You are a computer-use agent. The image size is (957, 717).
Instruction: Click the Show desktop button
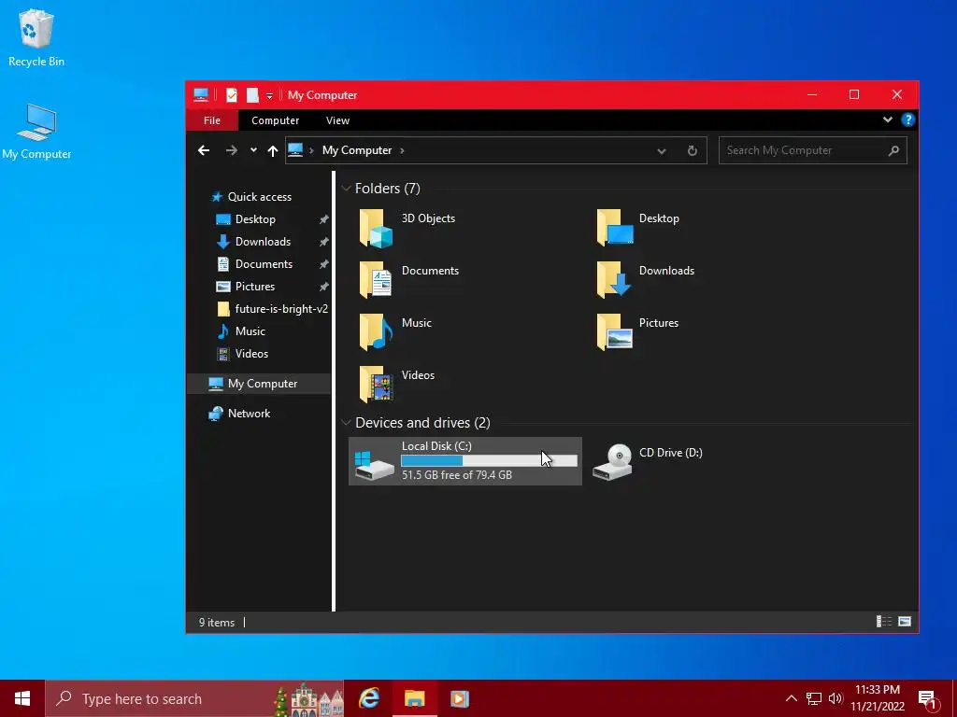954,698
